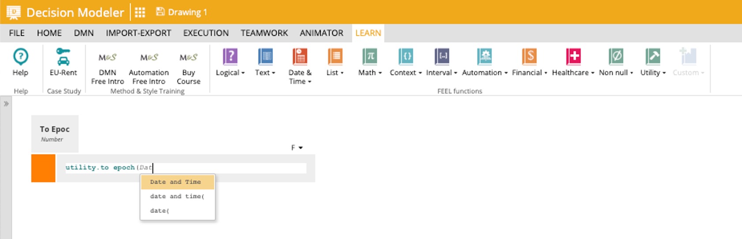This screenshot has height=239, width=742.
Task: Open the Logical FEEL functions book icon
Action: tap(230, 57)
